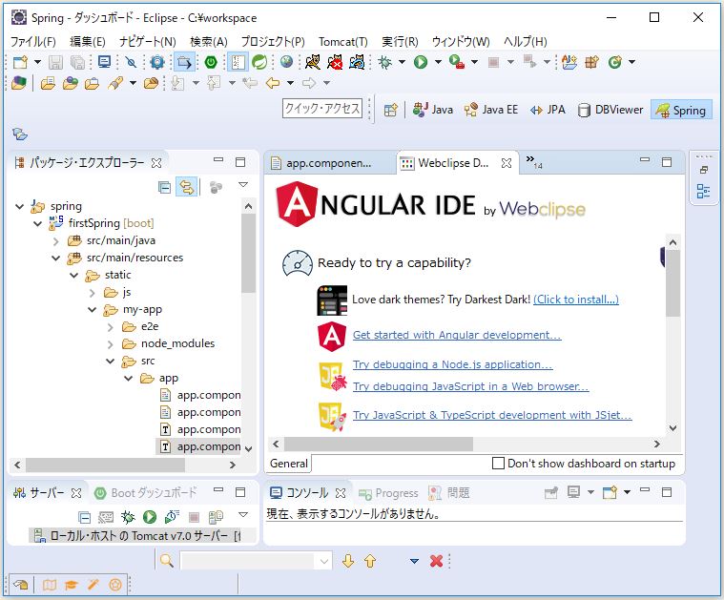This screenshot has width=724, height=600.
Task: Click the dashboard horizontal scrollbar thumb
Action: coord(378,445)
